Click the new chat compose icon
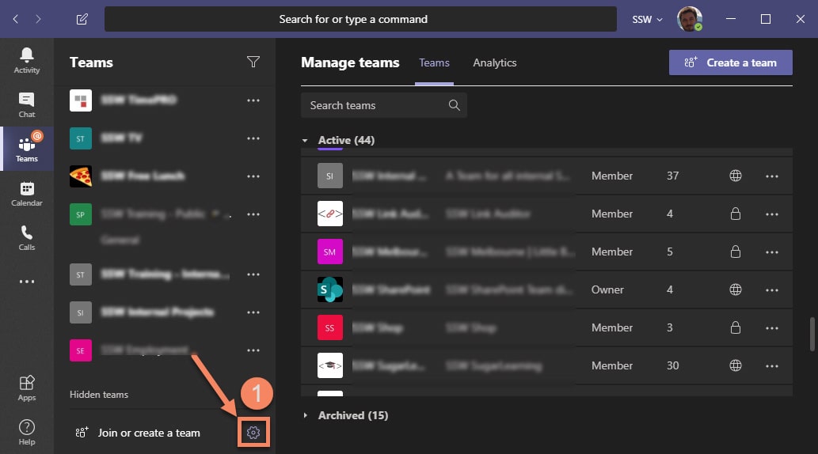 point(82,19)
